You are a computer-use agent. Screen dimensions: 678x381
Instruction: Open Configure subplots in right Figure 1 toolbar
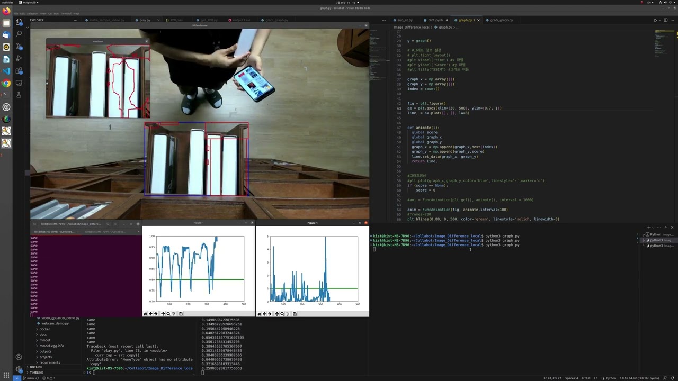(x=288, y=314)
